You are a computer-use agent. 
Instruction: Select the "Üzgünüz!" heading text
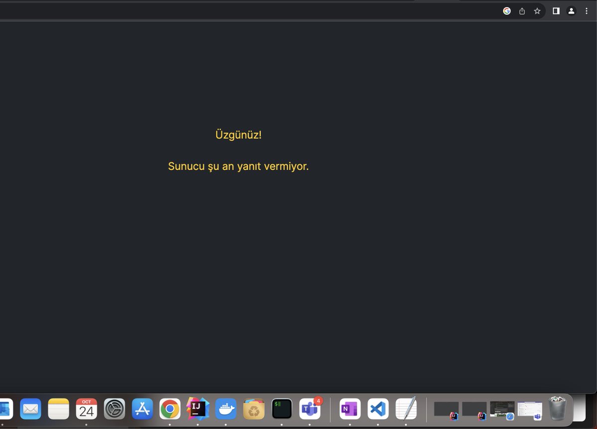pyautogui.click(x=238, y=135)
